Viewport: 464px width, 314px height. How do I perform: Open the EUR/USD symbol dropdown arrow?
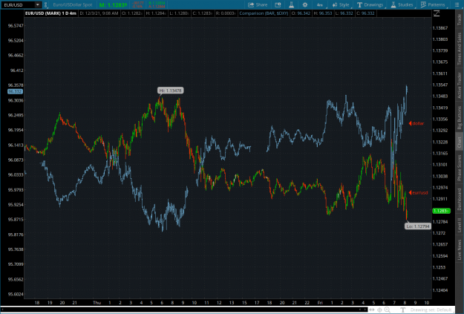coord(38,4)
